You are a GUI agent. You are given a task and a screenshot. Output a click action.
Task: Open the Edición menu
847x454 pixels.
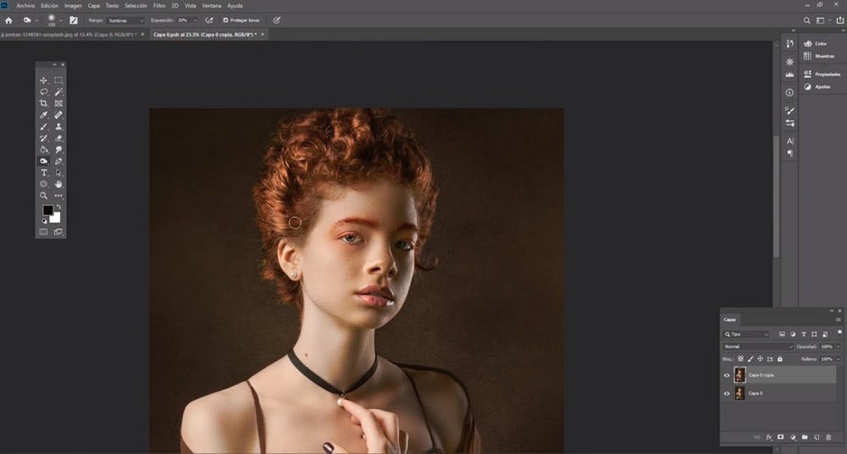click(x=50, y=5)
